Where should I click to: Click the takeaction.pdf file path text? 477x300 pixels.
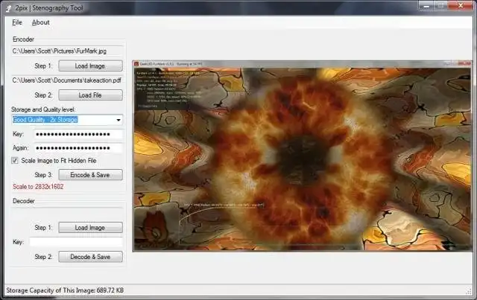click(66, 80)
